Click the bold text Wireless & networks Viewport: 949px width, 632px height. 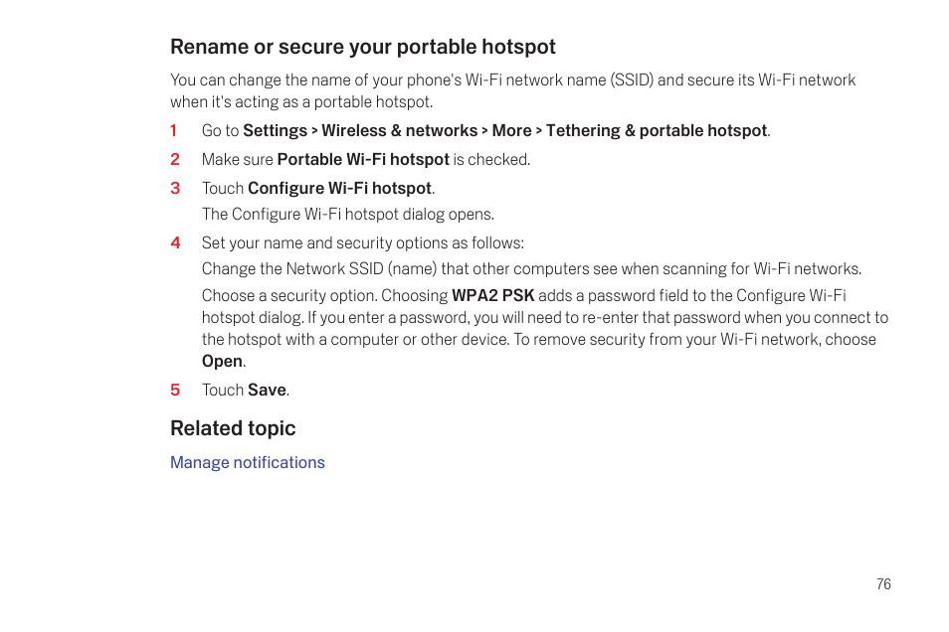coord(400,130)
